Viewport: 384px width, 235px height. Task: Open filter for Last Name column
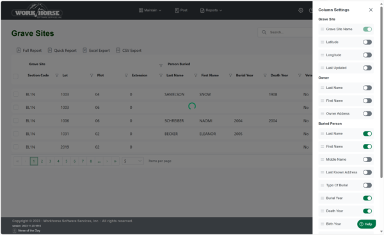coord(196,75)
